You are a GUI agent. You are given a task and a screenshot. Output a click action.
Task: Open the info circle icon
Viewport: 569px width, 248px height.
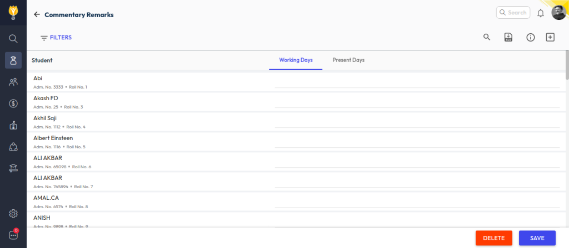tap(531, 37)
